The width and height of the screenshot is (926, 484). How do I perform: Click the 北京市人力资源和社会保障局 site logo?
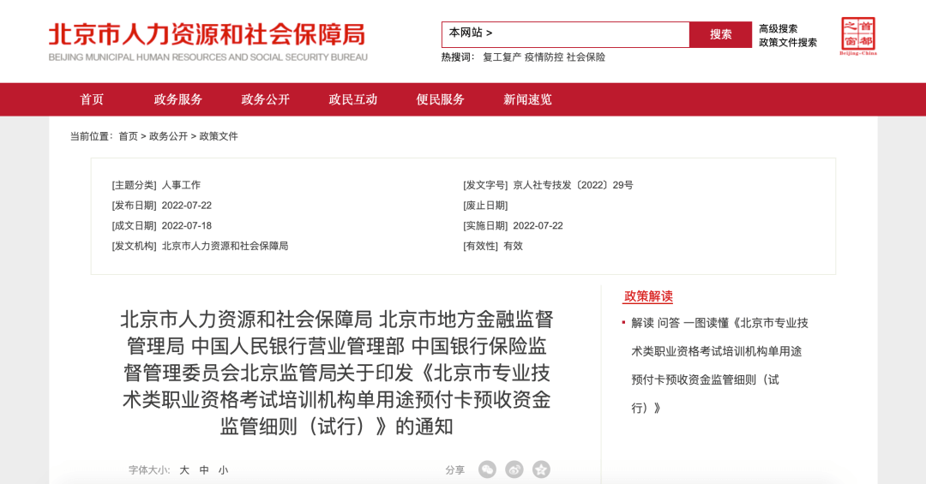point(207,41)
